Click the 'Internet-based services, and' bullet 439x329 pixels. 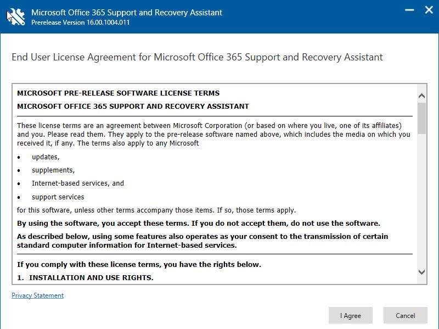click(77, 183)
